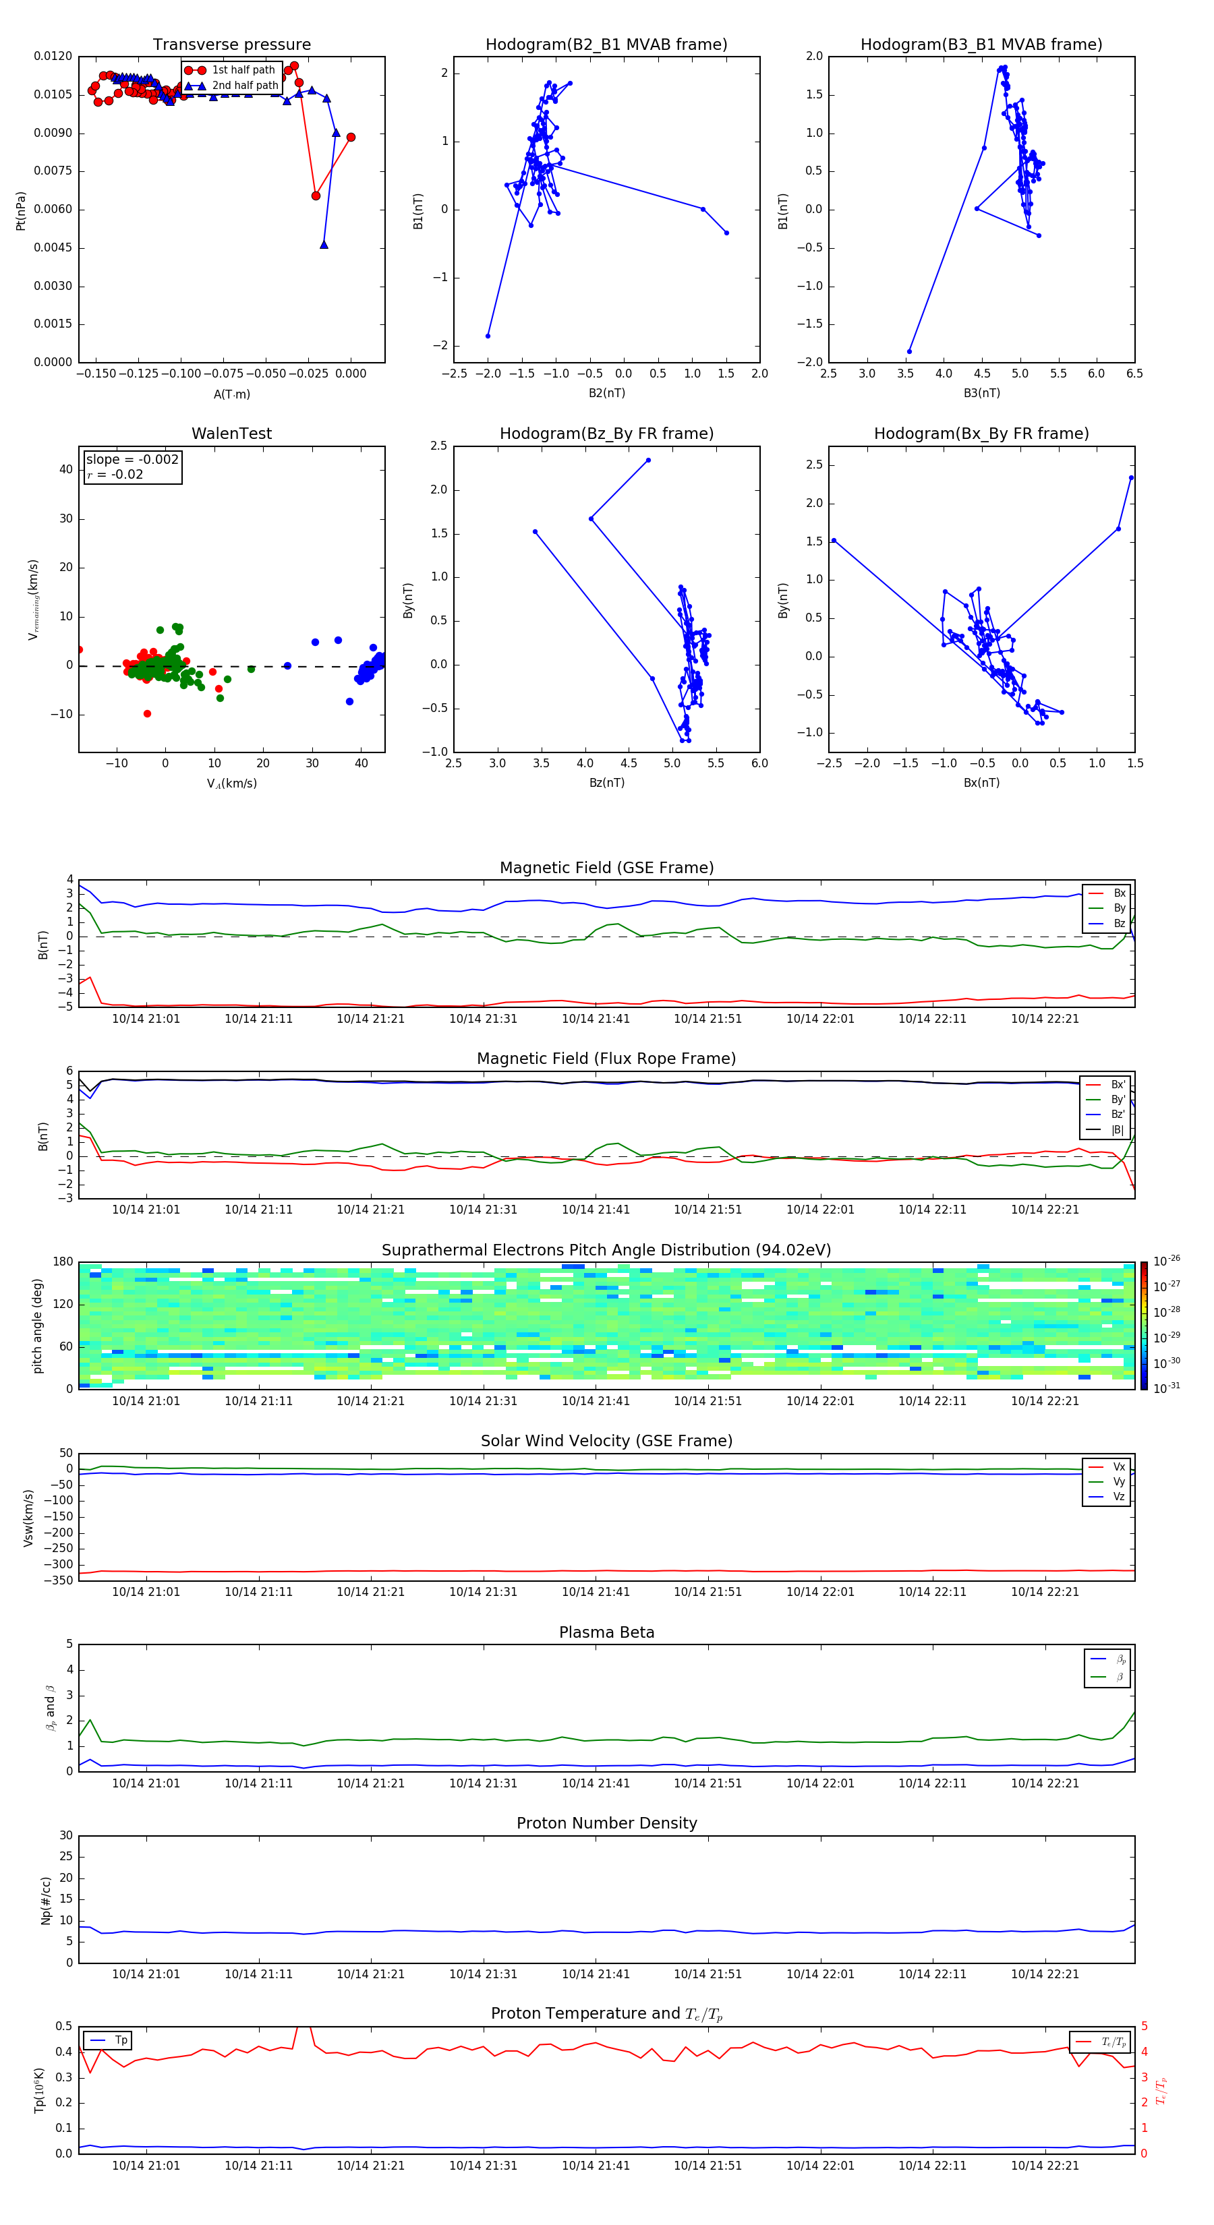
Task: Click the 'Vsw(km/s)' axis label
Action: (x=28, y=1518)
